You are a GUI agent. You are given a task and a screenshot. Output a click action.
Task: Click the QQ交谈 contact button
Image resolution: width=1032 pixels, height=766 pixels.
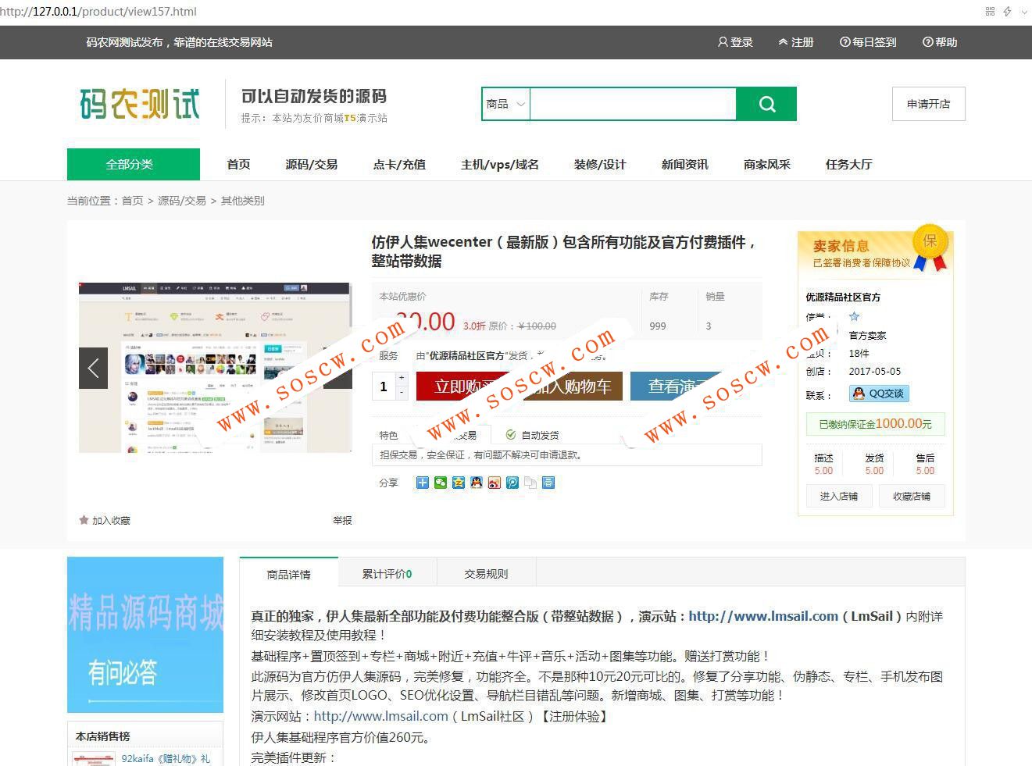[x=880, y=394]
